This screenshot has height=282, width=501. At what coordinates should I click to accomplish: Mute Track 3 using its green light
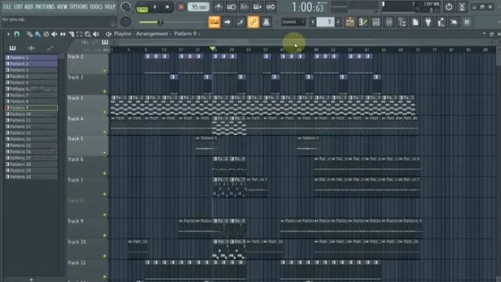(104, 112)
